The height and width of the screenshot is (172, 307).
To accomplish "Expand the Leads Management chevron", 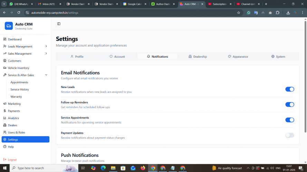I will [x=46, y=46].
